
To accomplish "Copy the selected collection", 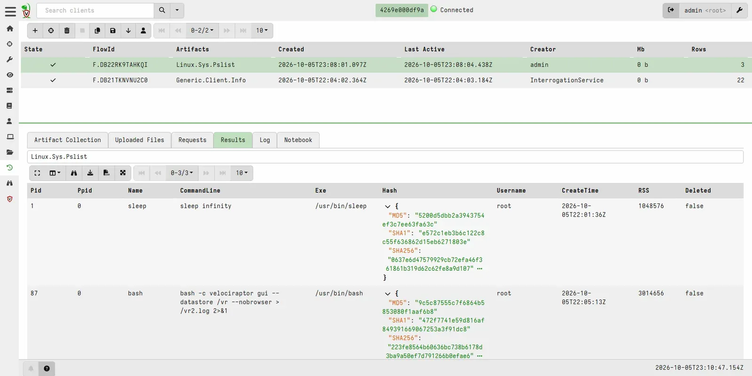I will point(97,31).
